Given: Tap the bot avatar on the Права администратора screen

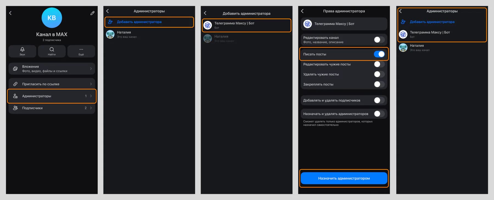Looking at the screenshot, I should tap(307, 24).
